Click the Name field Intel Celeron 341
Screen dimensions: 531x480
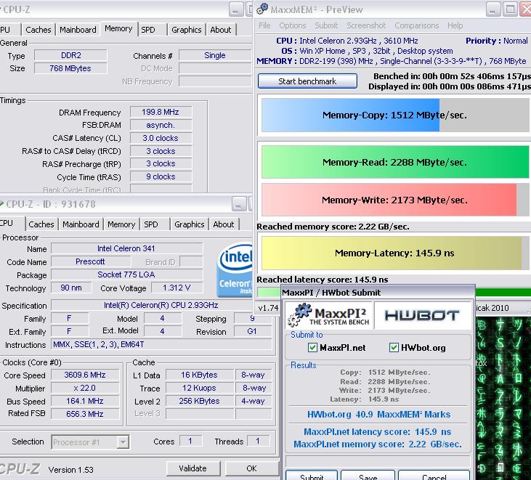tap(126, 248)
